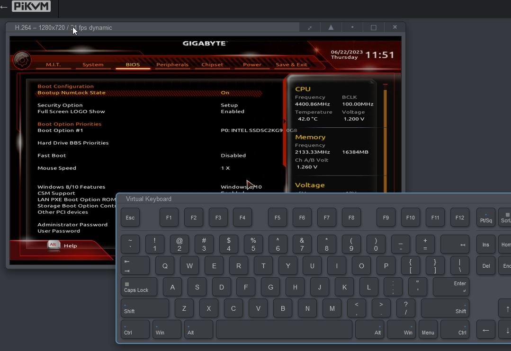Open Security Option value Setup
This screenshot has height=351, width=511.
tap(229, 105)
